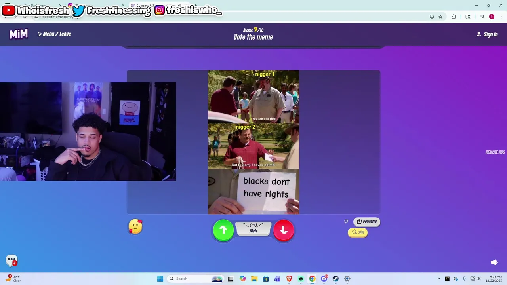Open the OneDrive tray icon
This screenshot has width=507, height=285.
(x=456, y=279)
